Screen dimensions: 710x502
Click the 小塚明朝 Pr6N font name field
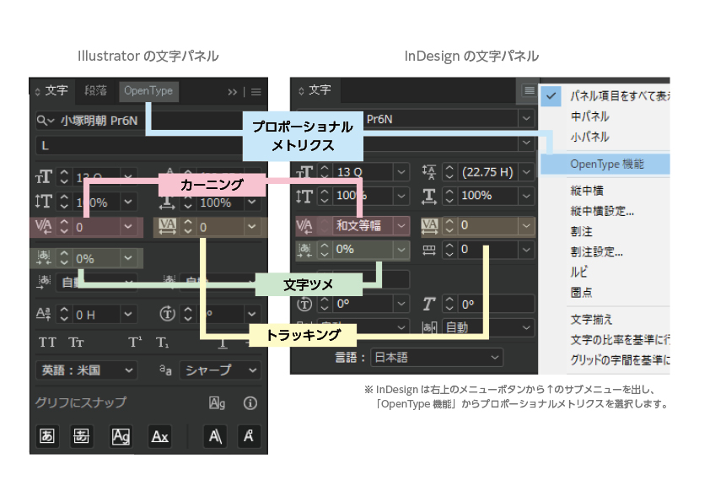[x=99, y=121]
